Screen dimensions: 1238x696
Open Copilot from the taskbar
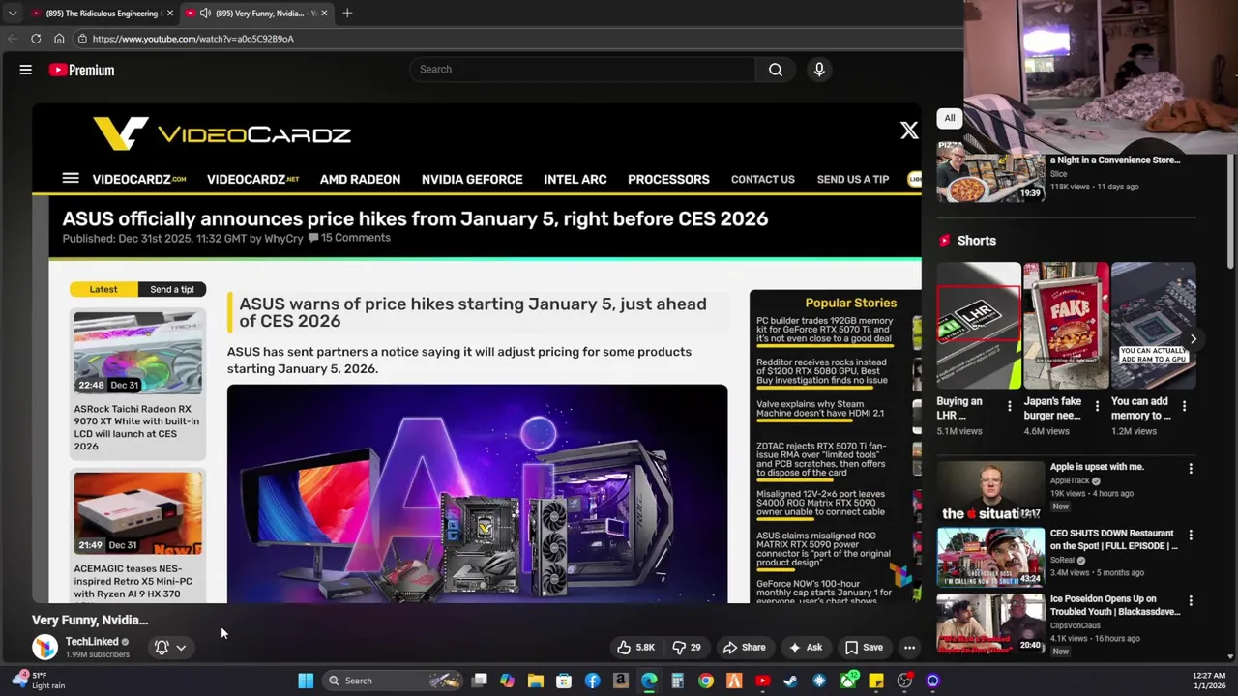point(507,681)
